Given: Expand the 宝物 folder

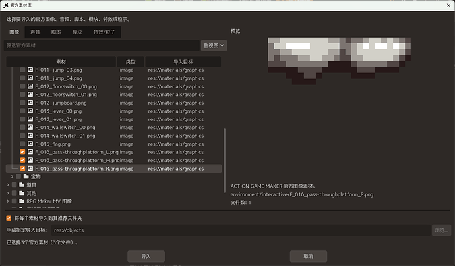Looking at the screenshot, I should [12, 176].
